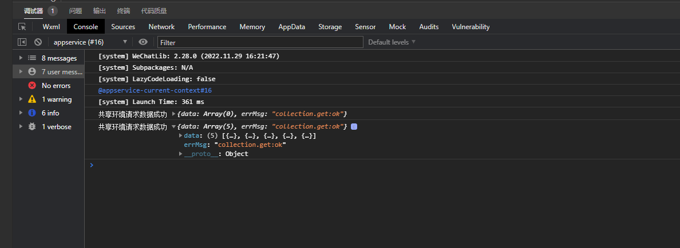Switch to the Network tab
Screen dimensions: 680x248
[161, 27]
